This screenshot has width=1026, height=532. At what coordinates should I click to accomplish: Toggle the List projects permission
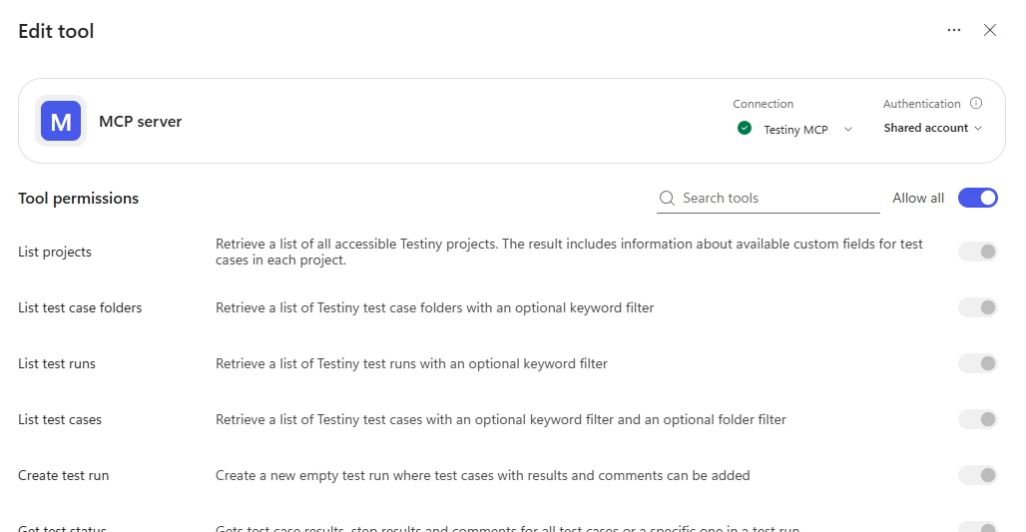coord(977,252)
